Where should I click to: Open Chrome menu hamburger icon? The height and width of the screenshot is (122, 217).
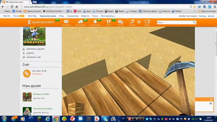click(215, 7)
